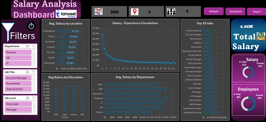The width and height of the screenshot is (266, 122).
Task: Toggle multi-select in the Job Title slicer
Action: (27, 72)
